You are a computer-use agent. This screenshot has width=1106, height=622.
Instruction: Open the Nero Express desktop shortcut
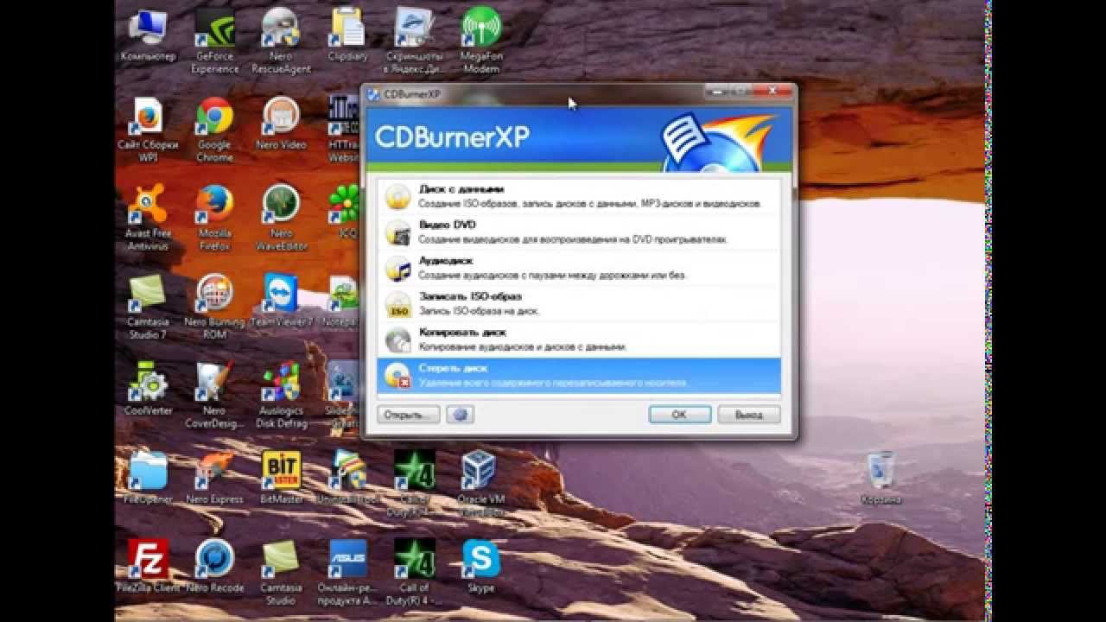tap(214, 477)
